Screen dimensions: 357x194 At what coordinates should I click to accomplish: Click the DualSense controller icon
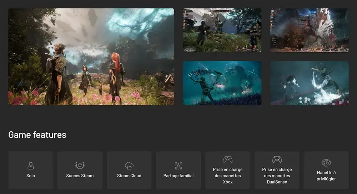[277, 159]
